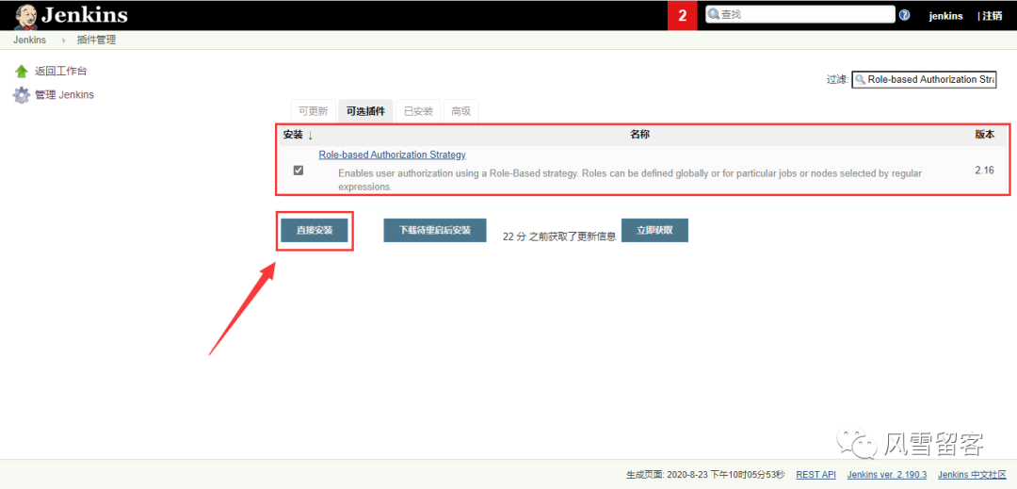Click the 管理 Jenkins sidebar link

64,95
